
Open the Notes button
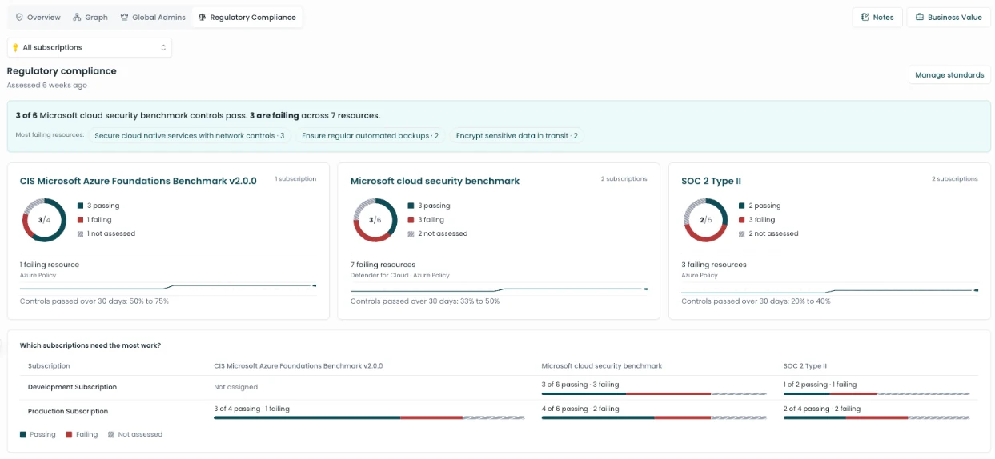877,17
